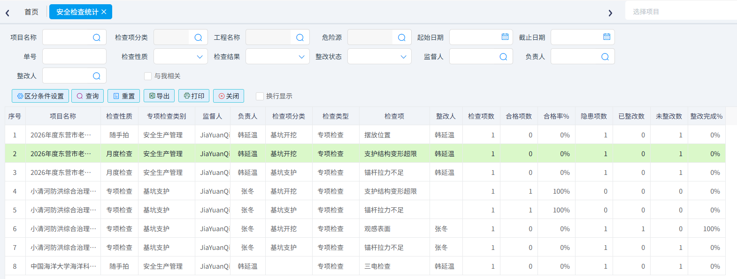Screen dimensions: 737x279
Task: Click 基坑支护 category in row 3
Action: click(284, 173)
